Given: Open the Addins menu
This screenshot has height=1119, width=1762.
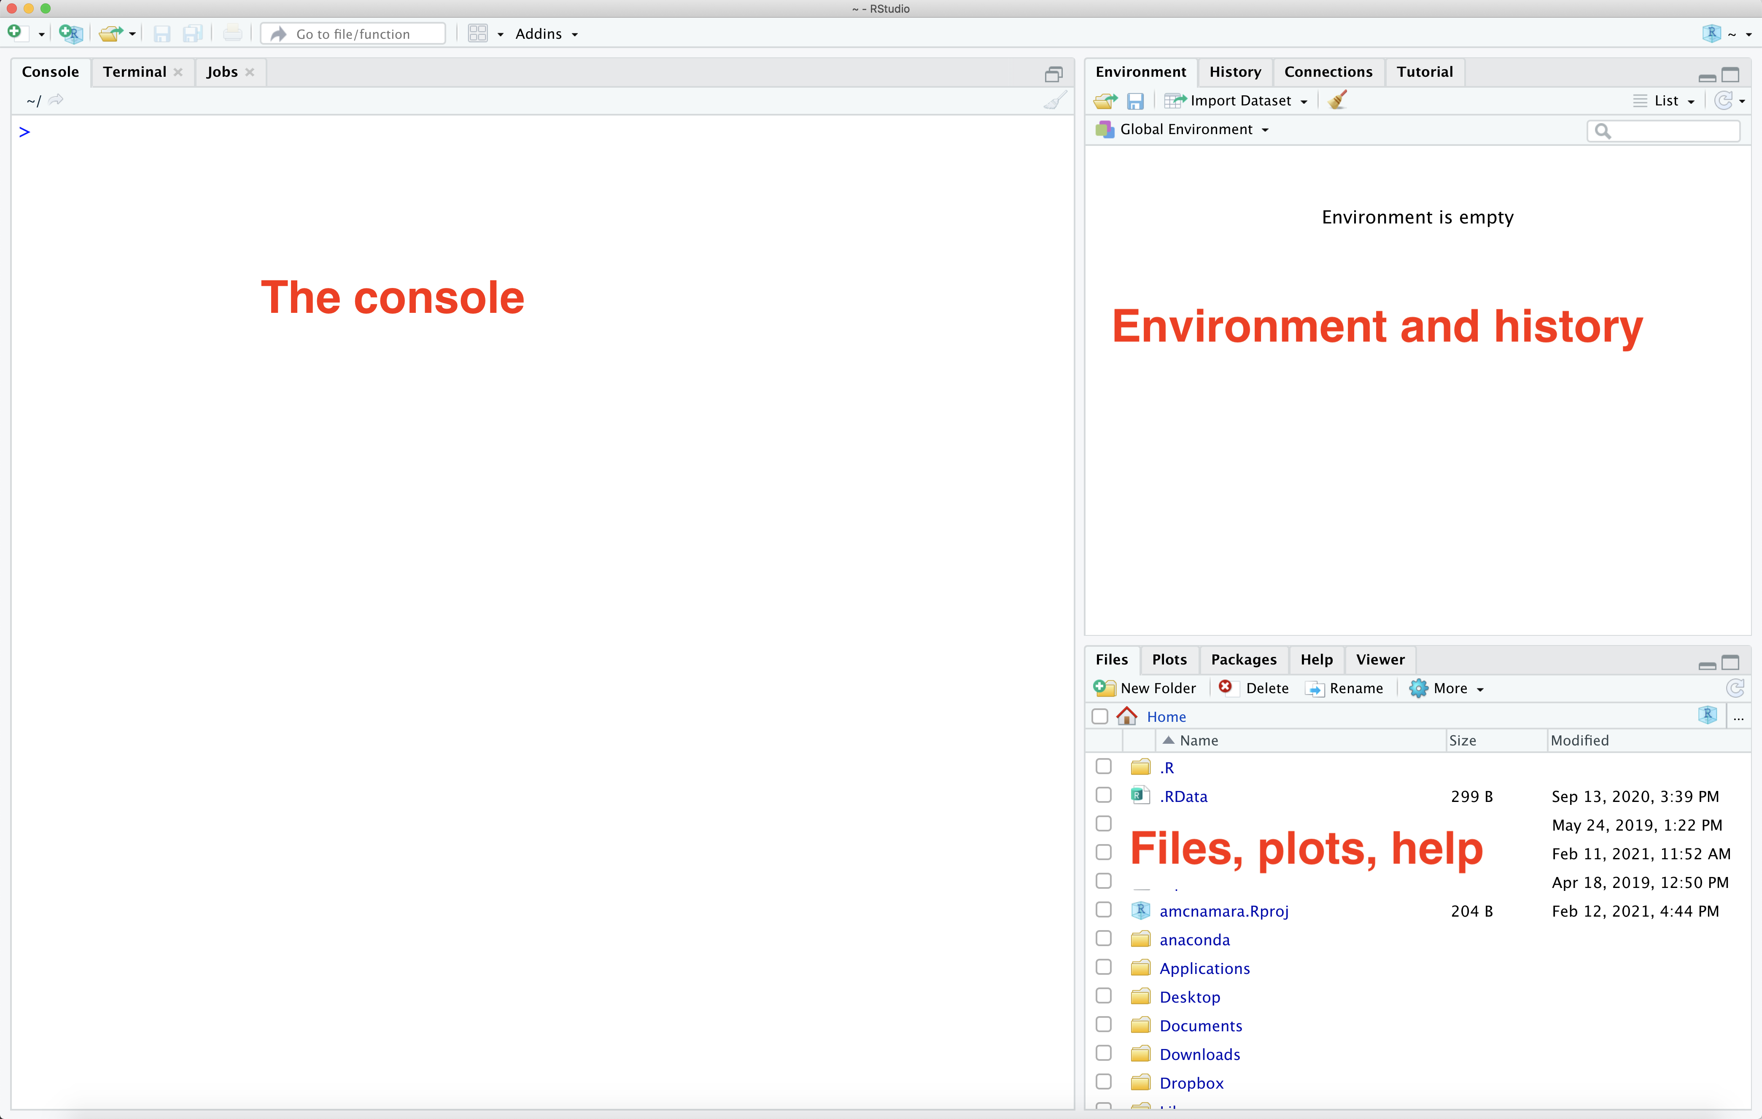Looking at the screenshot, I should pyautogui.click(x=545, y=34).
